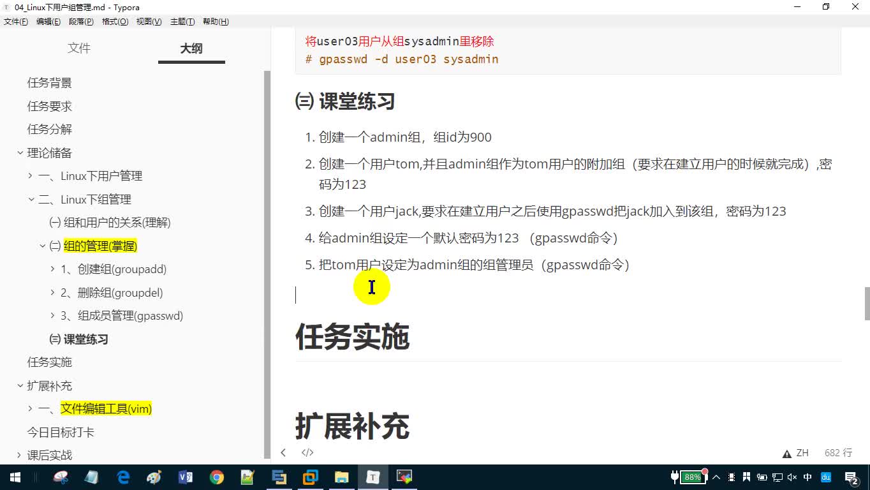The image size is (870, 490).
Task: Open File Explorer from taskbar
Action: (x=342, y=477)
